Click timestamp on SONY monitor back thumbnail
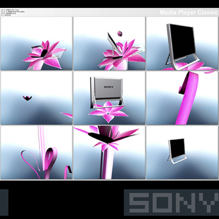Screen dimensions: 219x219 141,123
